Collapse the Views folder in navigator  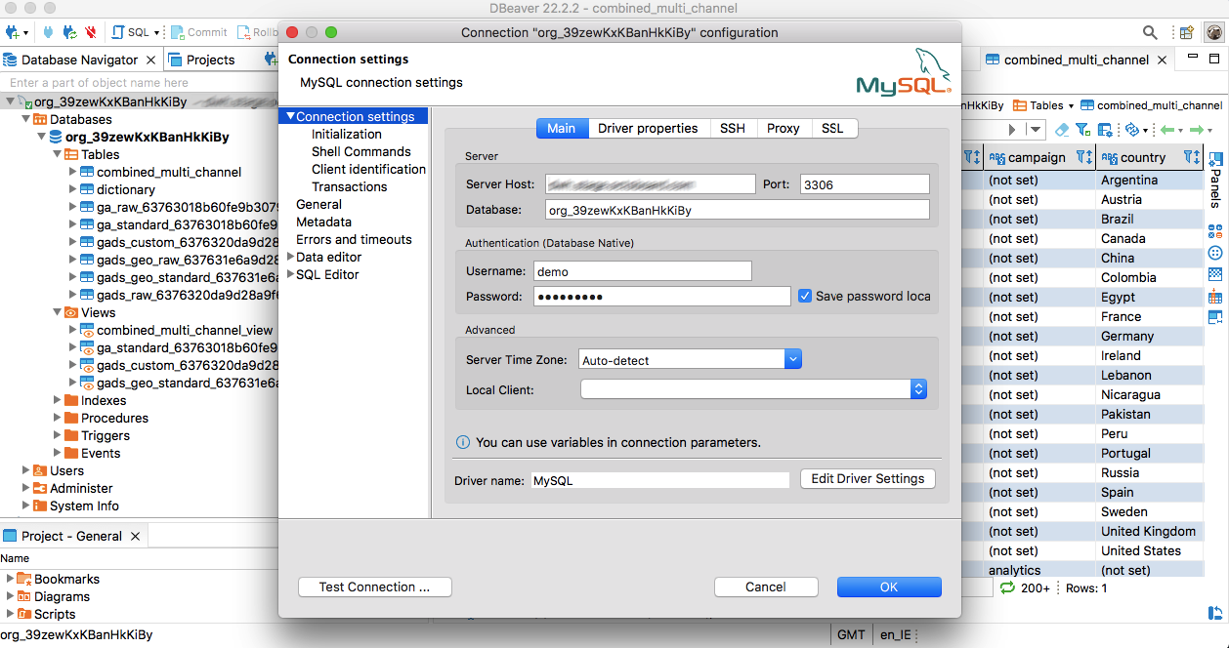click(x=58, y=312)
